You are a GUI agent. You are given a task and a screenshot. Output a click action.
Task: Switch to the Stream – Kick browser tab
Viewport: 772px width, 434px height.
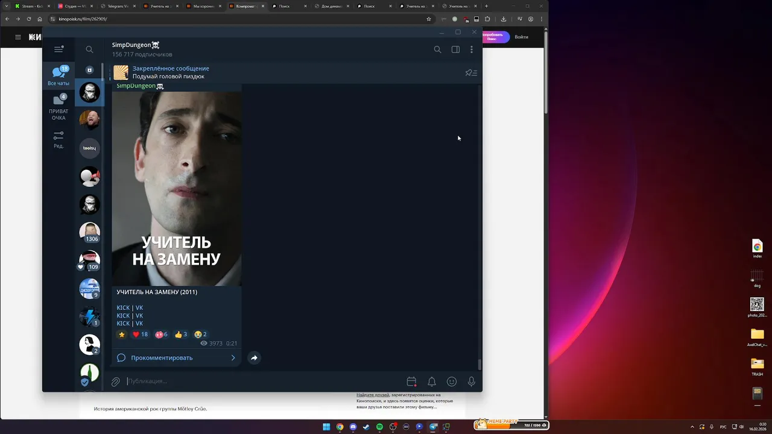coord(31,6)
